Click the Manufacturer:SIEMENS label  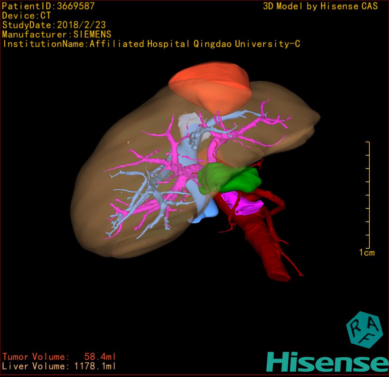coord(57,34)
